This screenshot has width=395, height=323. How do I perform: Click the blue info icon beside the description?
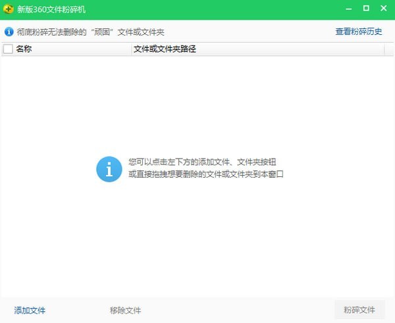point(9,32)
